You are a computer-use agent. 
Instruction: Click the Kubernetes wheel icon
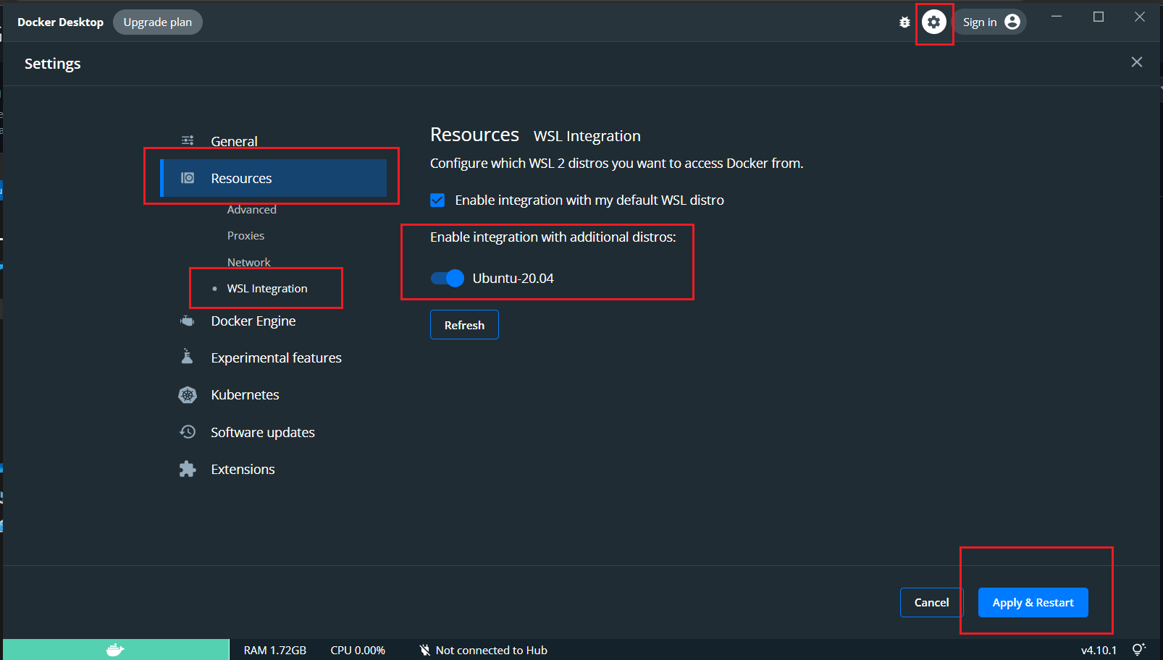click(x=188, y=394)
